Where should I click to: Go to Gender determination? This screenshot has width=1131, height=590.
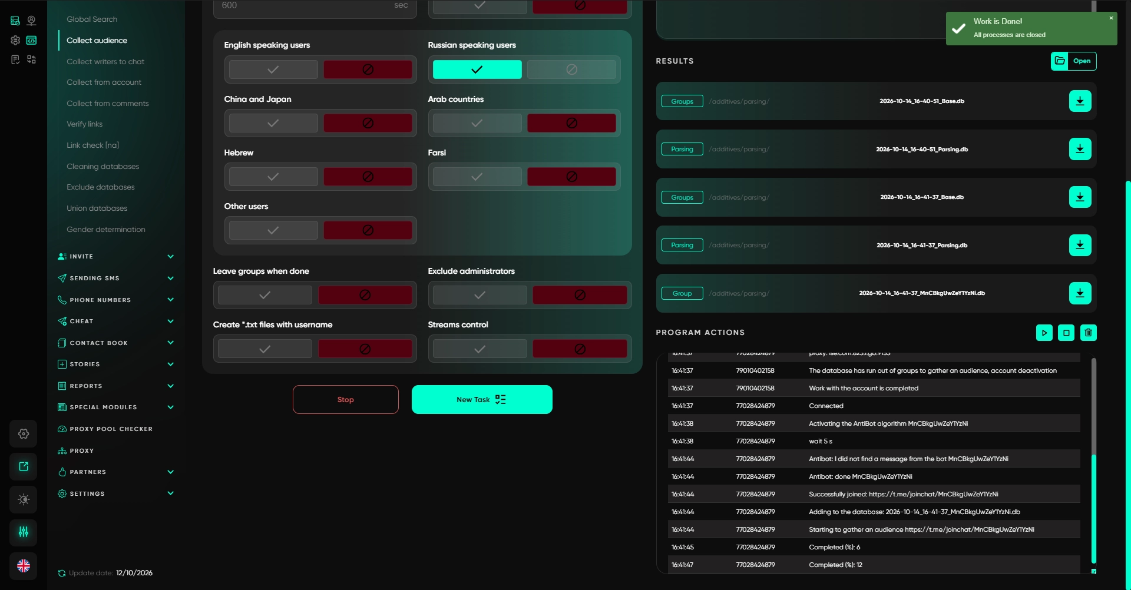point(106,230)
